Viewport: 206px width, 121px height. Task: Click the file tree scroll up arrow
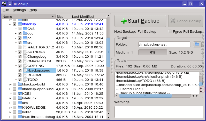[x=108, y=15]
